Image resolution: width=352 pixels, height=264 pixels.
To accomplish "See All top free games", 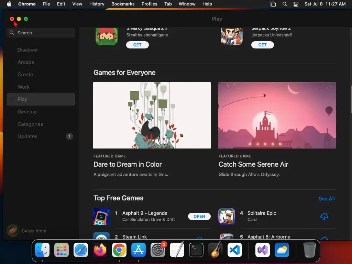I will pyautogui.click(x=327, y=199).
